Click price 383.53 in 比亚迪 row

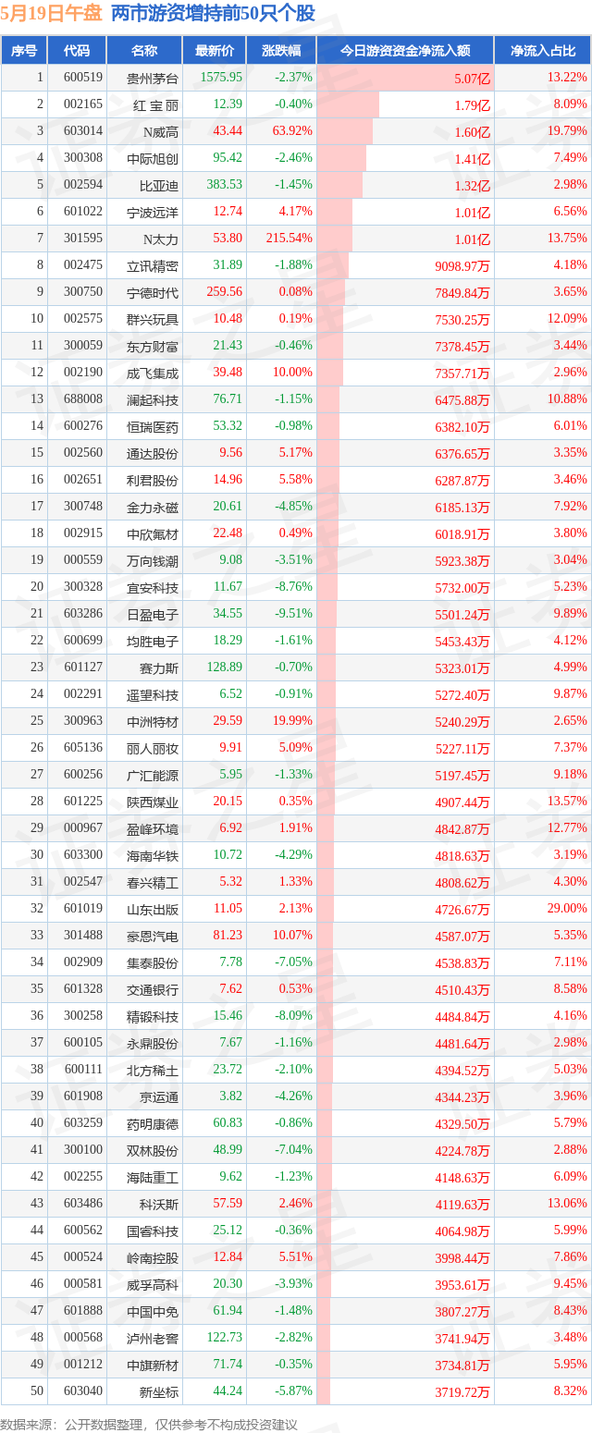(x=225, y=185)
